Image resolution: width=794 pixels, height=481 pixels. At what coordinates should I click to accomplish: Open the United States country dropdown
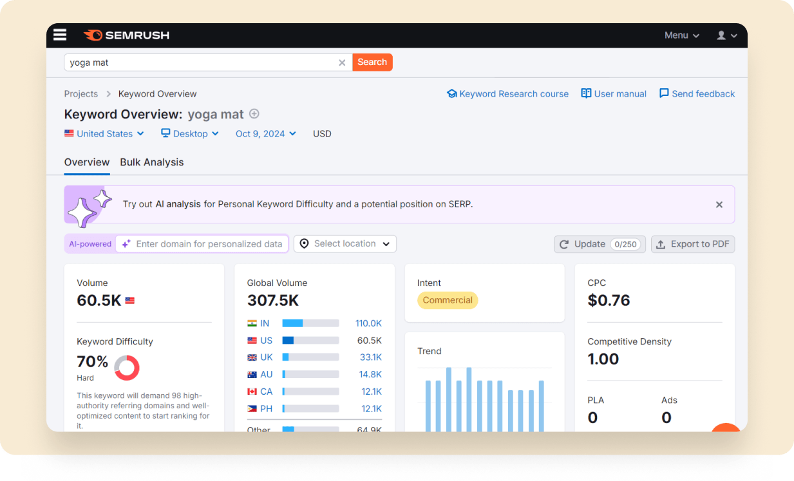tap(99, 134)
